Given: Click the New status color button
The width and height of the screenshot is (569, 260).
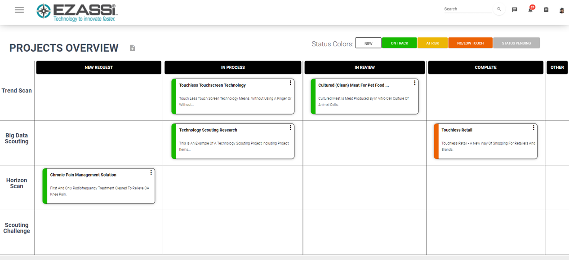Looking at the screenshot, I should 368,43.
